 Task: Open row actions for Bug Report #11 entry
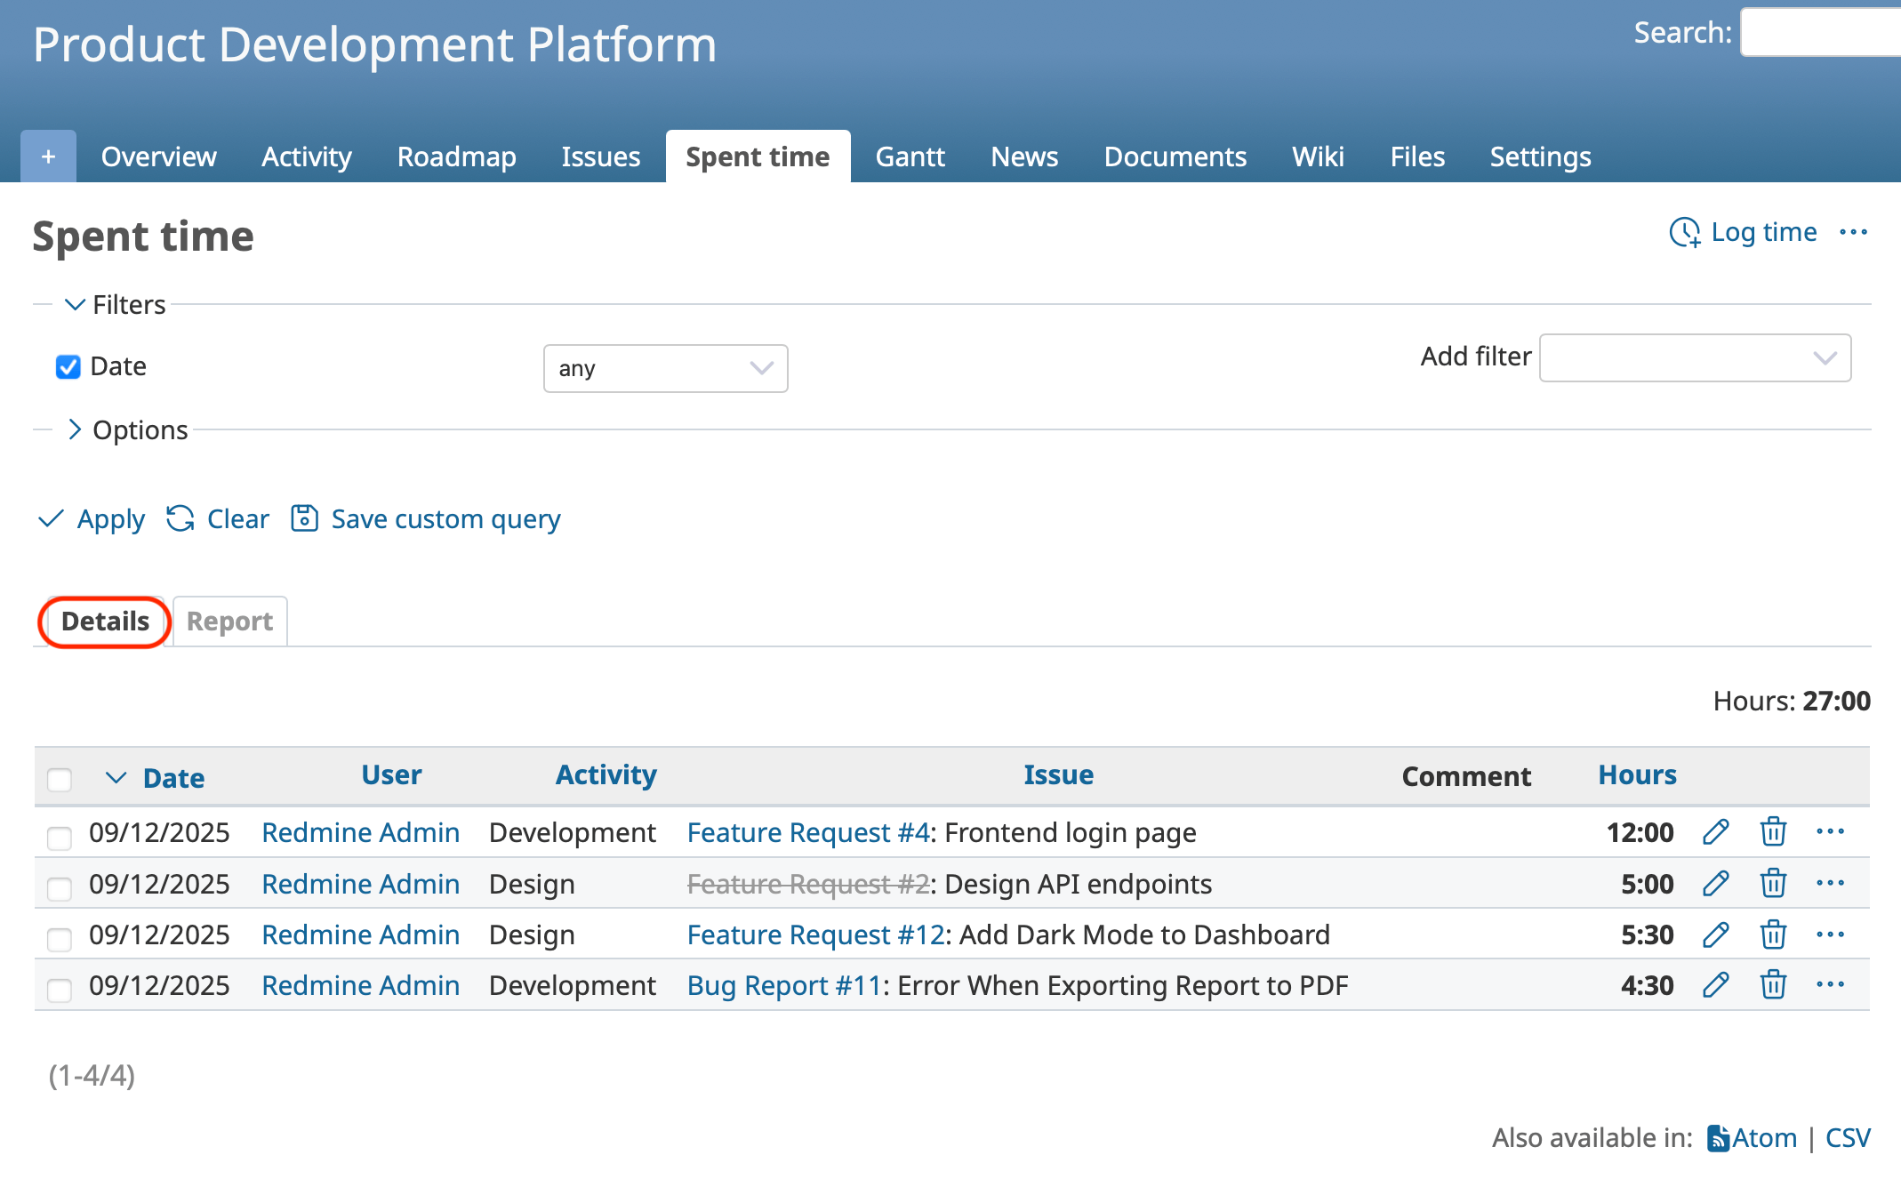click(x=1832, y=985)
